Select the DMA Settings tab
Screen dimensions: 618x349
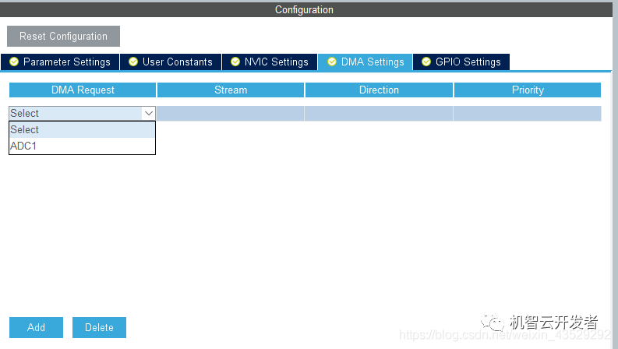(x=366, y=62)
